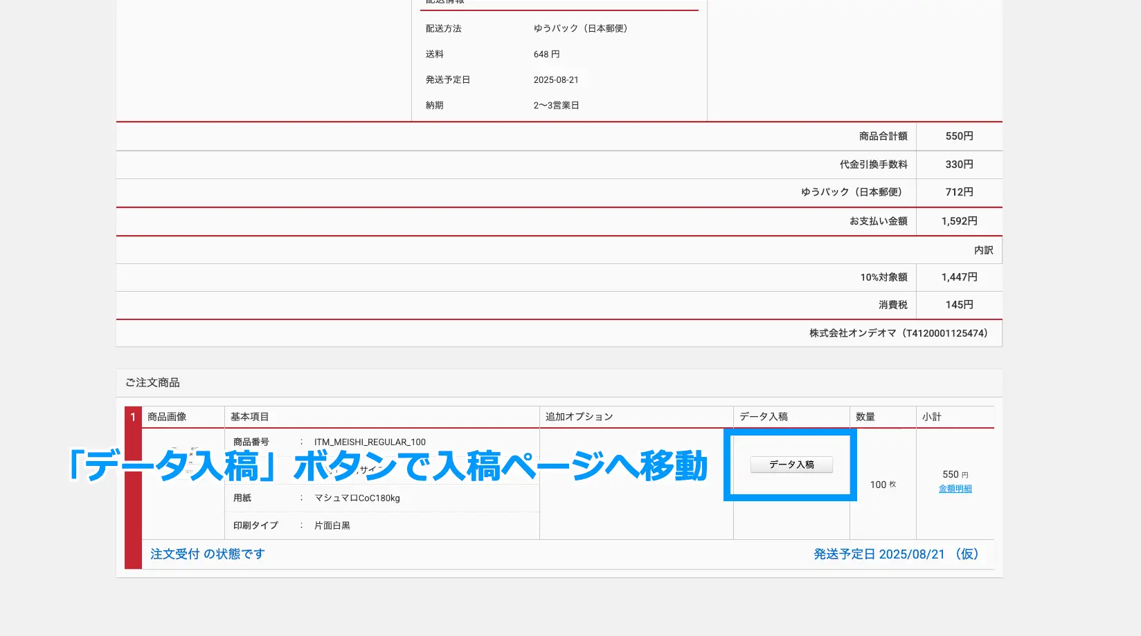Click the データ入稿 button
Screen dimensions: 1141x636
click(x=791, y=465)
